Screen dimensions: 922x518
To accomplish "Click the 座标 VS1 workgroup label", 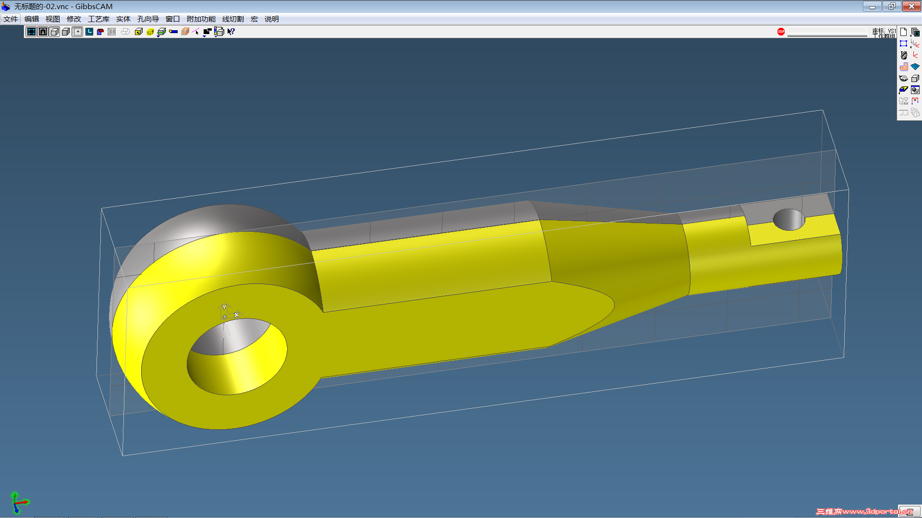I will (x=884, y=33).
